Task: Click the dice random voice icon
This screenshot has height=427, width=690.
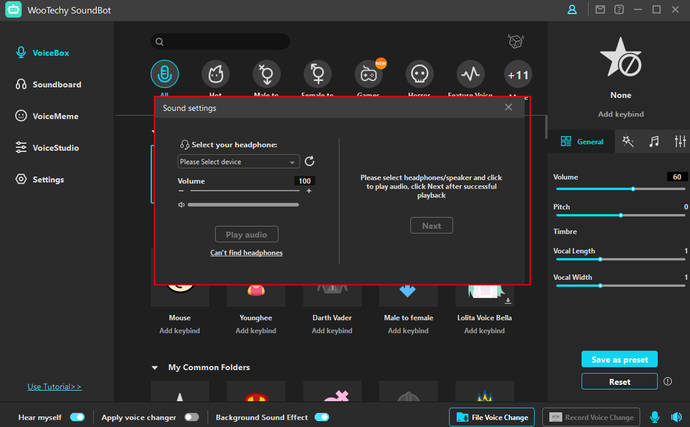Action: [x=515, y=41]
